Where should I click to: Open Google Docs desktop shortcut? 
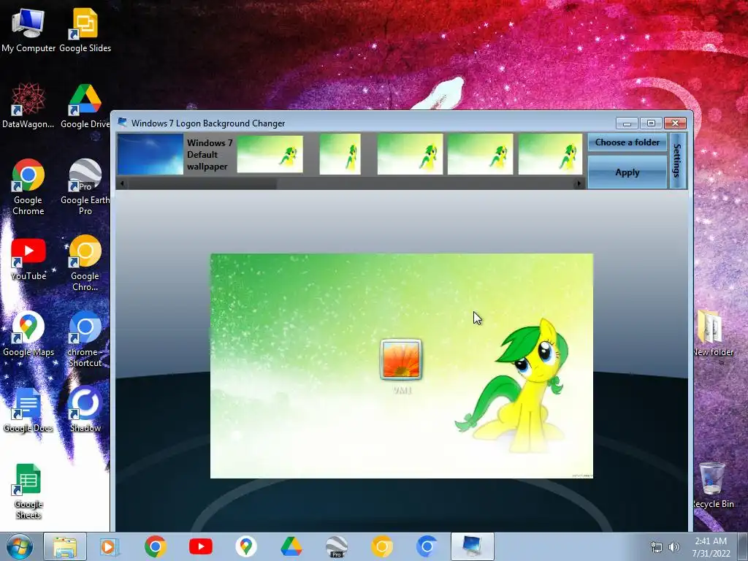[28, 410]
